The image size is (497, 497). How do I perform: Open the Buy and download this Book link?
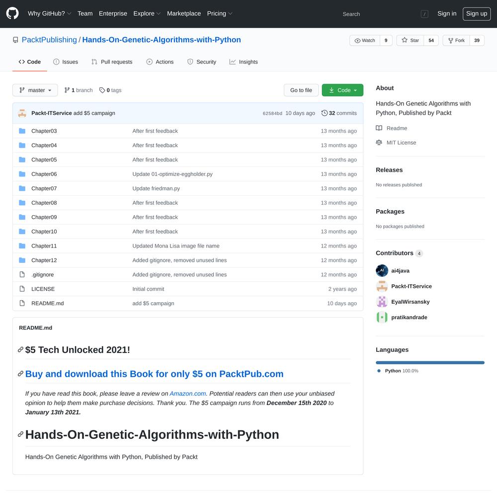[x=155, y=374]
